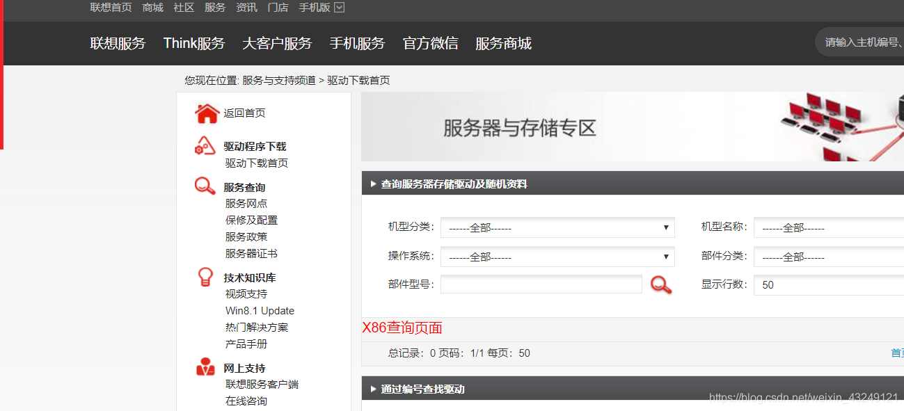
Task: Open 服务网点 sidebar link
Action: click(x=246, y=204)
